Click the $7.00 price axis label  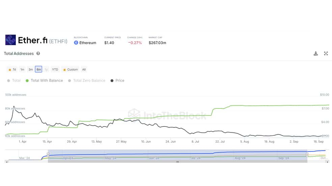point(326,108)
